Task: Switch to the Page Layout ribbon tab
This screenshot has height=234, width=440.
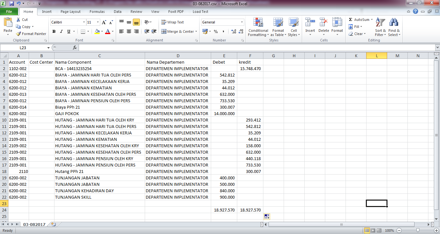Action: click(71, 12)
